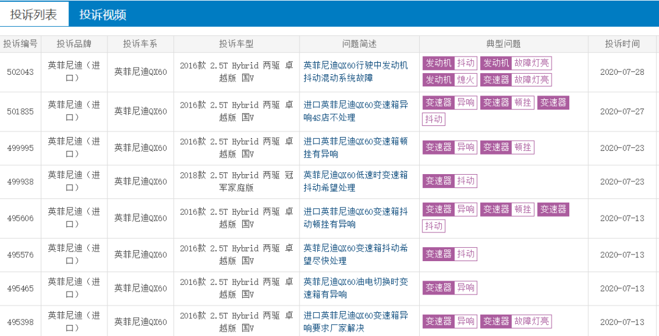The image size is (659, 336).
Task: Click the 问题简述 column header
Action: pyautogui.click(x=359, y=44)
